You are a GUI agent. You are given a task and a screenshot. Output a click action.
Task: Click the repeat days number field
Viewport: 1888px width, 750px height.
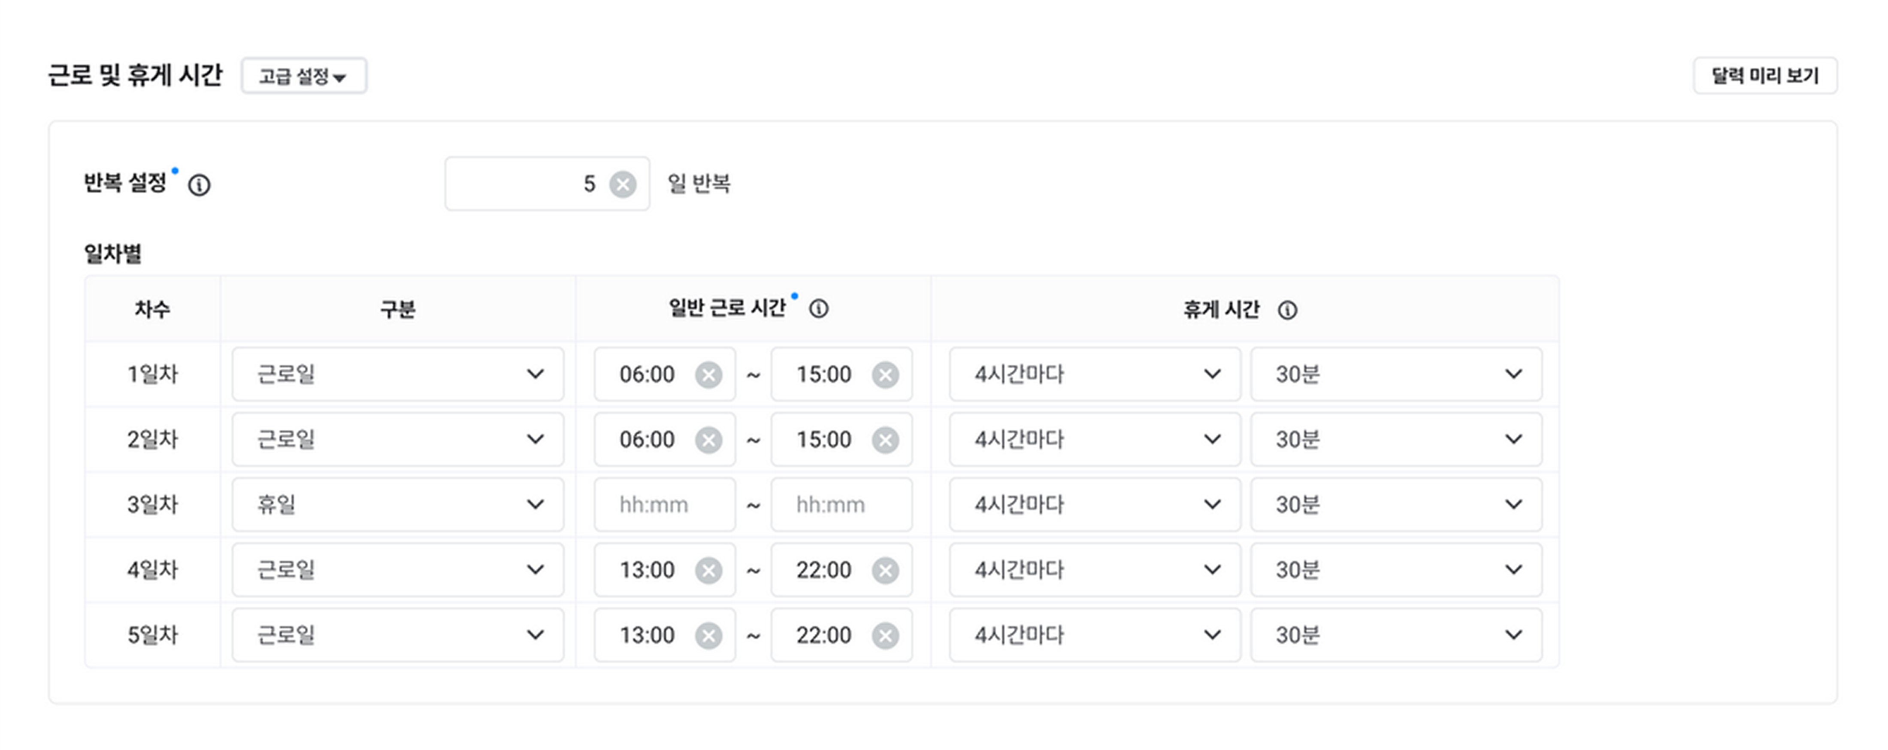click(547, 183)
